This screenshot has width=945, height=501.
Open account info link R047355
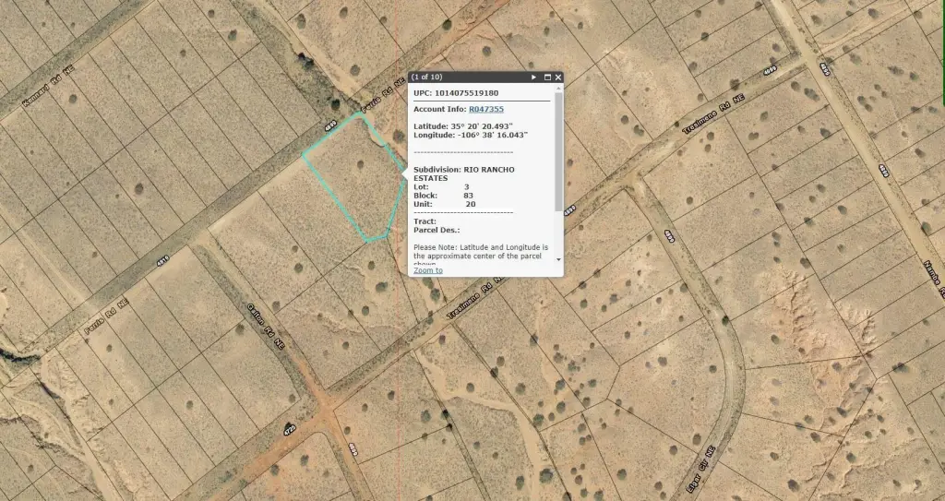(x=486, y=109)
